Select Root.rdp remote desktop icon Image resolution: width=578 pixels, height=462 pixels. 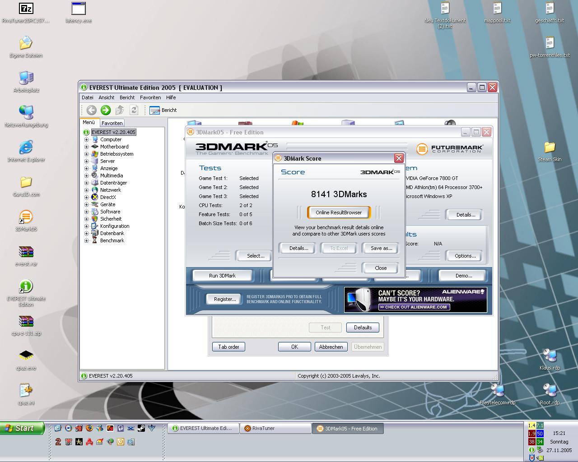pos(550,394)
